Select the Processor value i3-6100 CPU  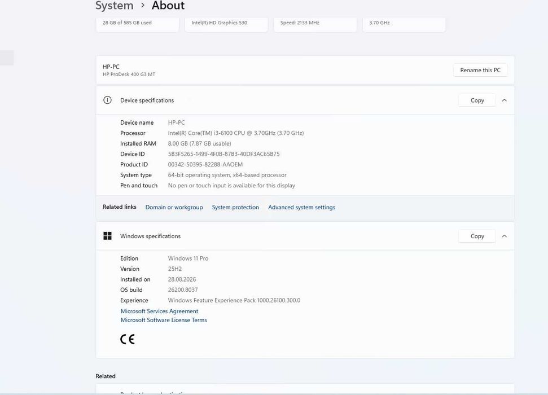235,133
